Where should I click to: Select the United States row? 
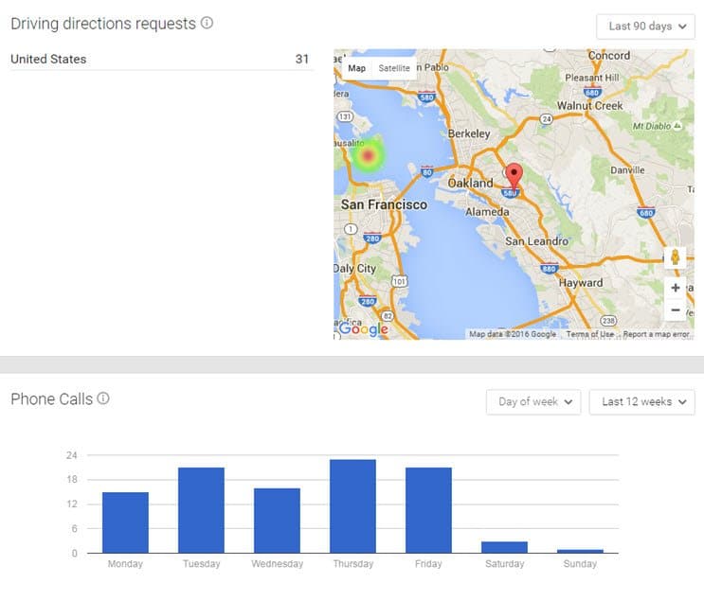point(162,60)
